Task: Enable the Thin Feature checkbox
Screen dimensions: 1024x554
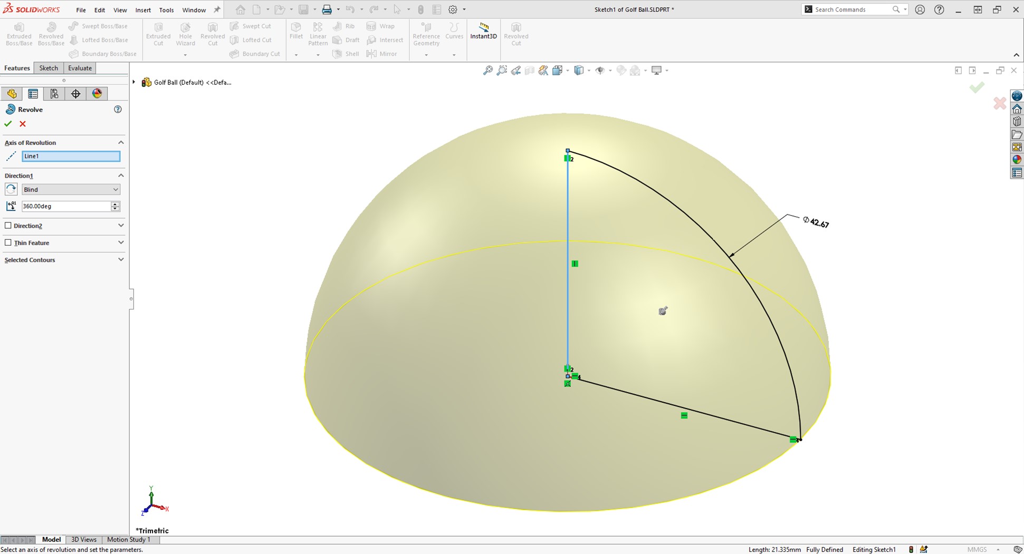Action: click(8, 242)
